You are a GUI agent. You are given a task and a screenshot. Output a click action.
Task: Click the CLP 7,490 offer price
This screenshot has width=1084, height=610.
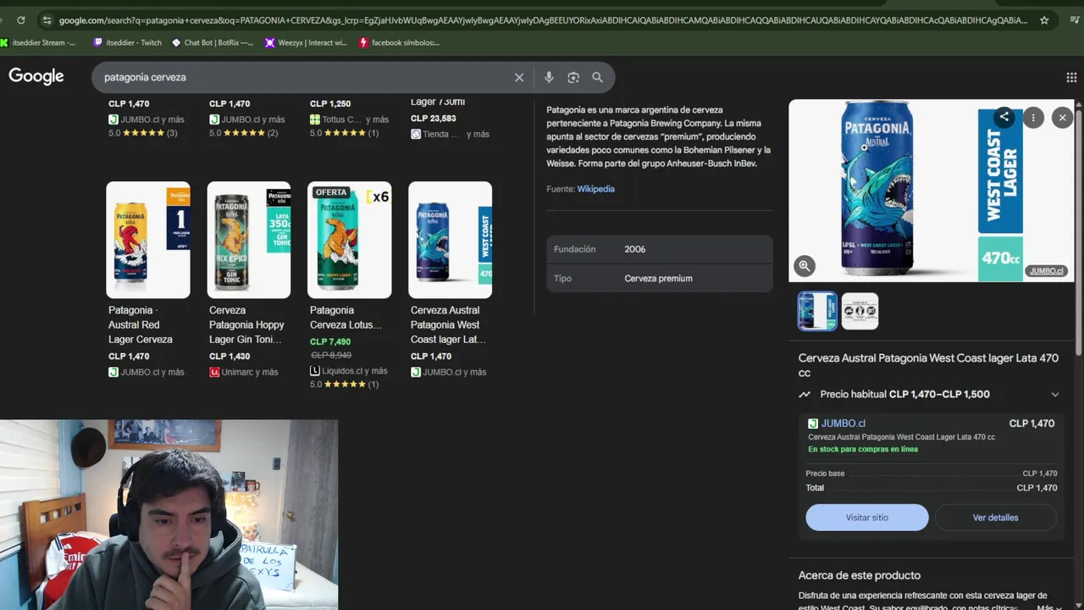330,341
